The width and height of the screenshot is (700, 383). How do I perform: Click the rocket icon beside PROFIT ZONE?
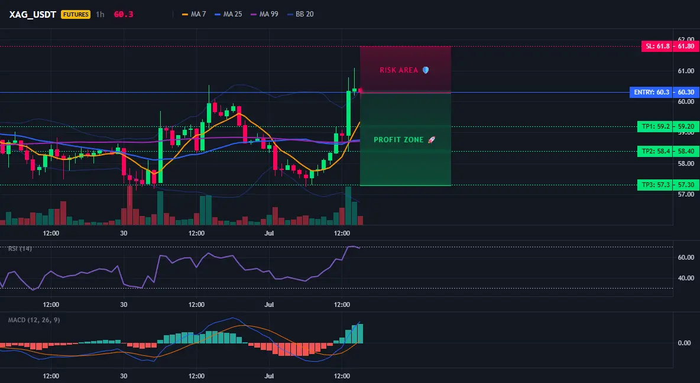coord(431,139)
